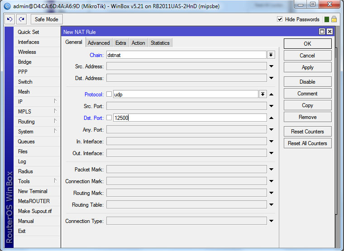Click the padlock icon in toolbar
The height and width of the screenshot is (251, 344).
[x=334, y=19]
